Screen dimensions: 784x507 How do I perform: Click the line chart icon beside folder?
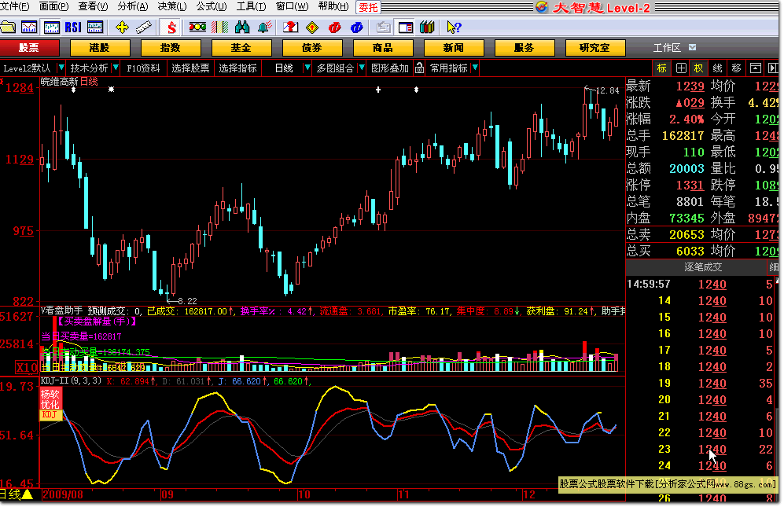click(x=29, y=27)
